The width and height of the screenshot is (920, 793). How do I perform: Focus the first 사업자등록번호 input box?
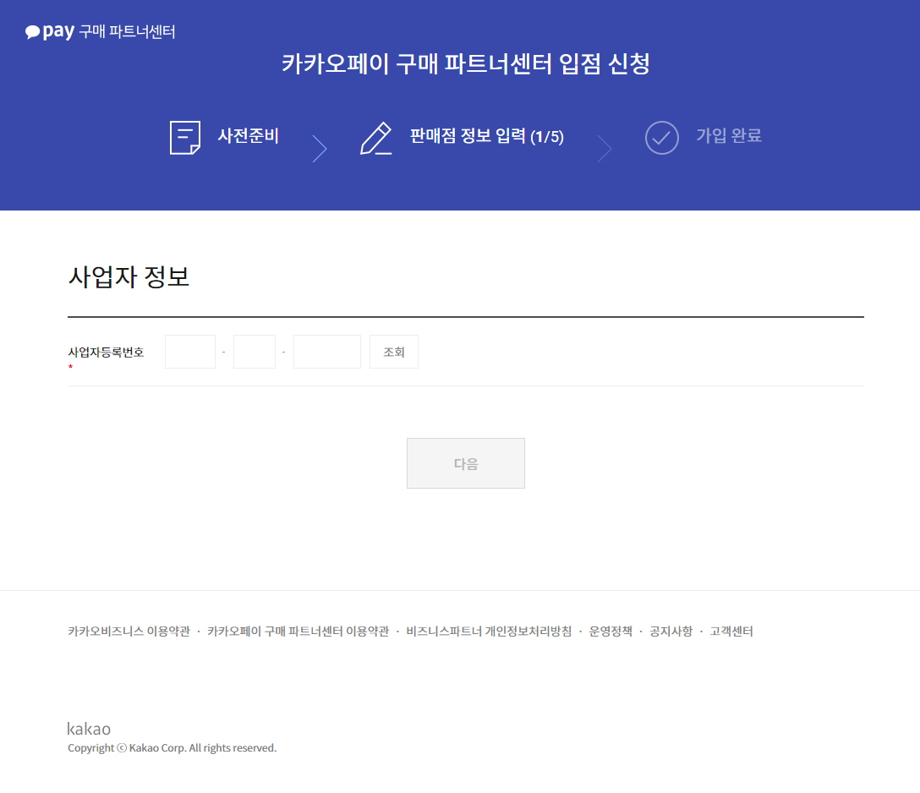tap(190, 352)
